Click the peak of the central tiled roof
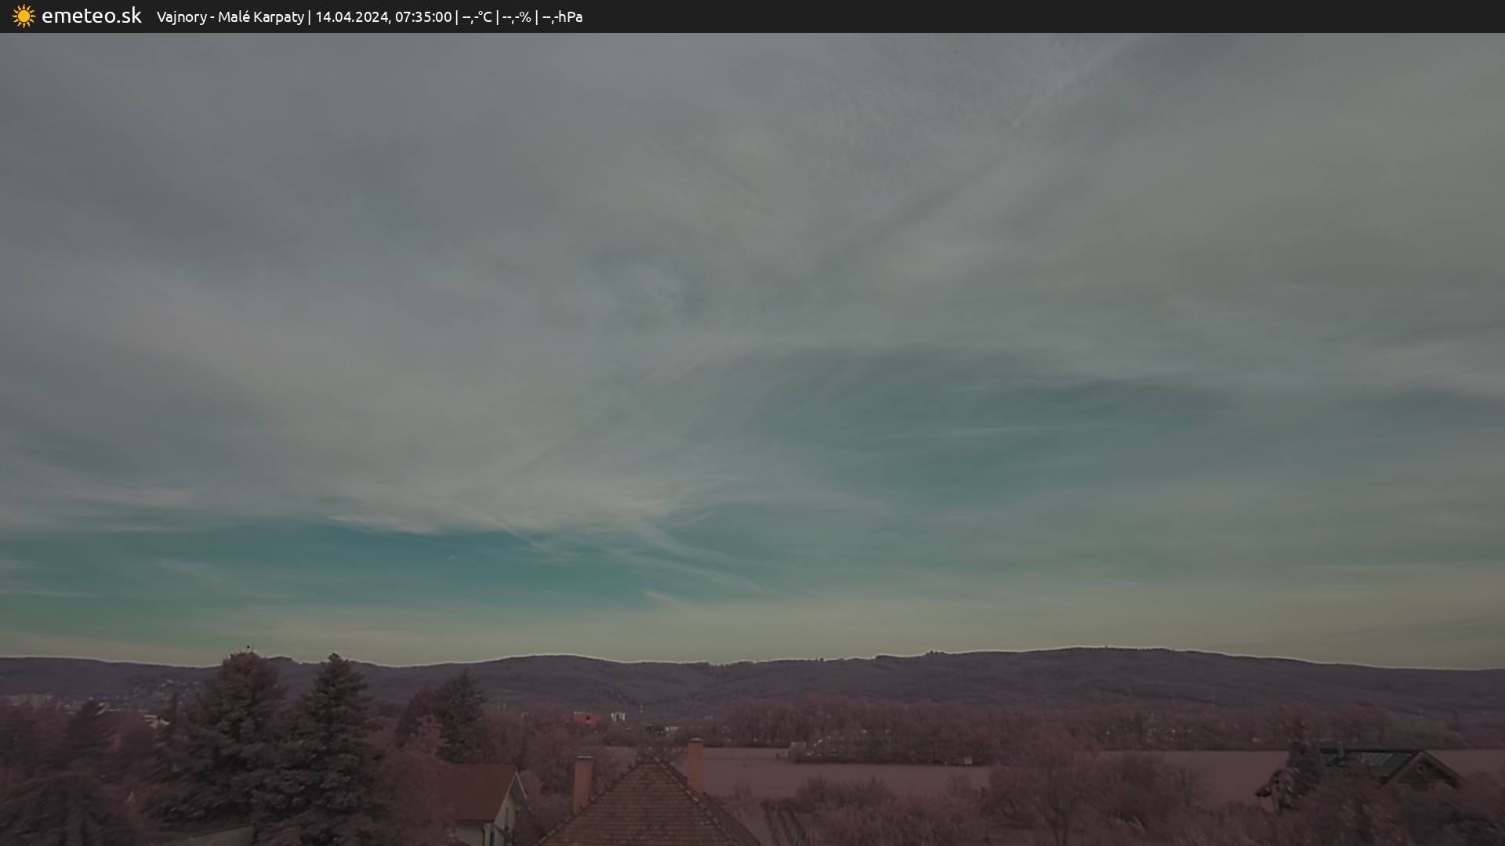 [x=650, y=758]
